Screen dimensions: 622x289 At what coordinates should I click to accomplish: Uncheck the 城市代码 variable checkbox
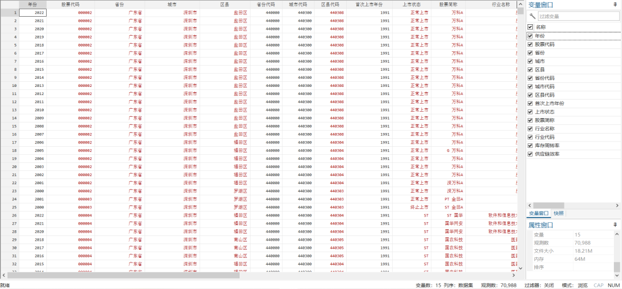click(530, 86)
